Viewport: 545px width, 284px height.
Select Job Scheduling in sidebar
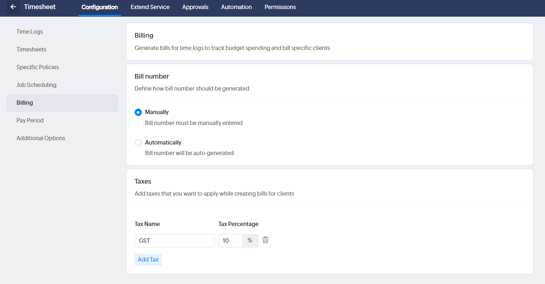point(62,85)
